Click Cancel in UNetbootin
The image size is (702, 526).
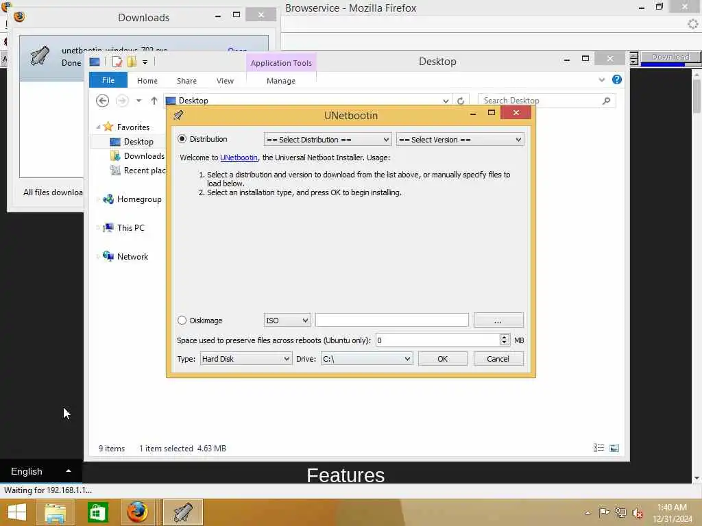pos(498,359)
